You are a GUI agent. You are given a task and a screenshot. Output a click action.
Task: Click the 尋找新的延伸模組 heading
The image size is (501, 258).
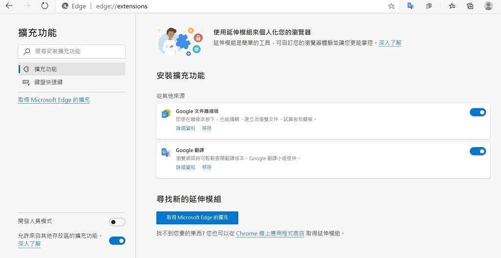click(x=189, y=199)
